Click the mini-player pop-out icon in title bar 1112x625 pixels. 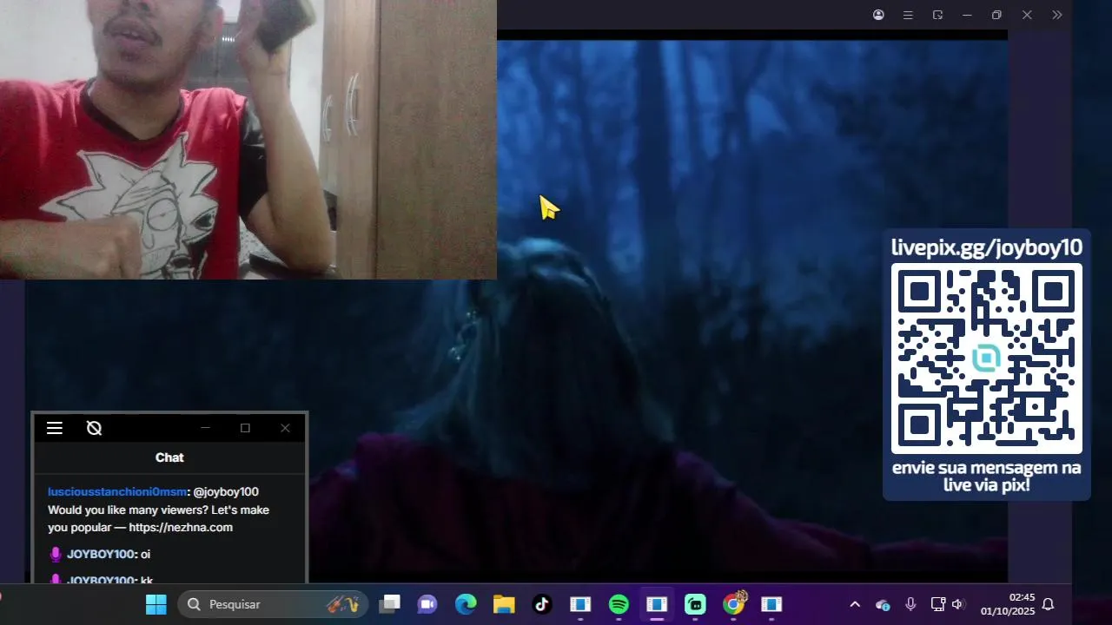pos(937,15)
